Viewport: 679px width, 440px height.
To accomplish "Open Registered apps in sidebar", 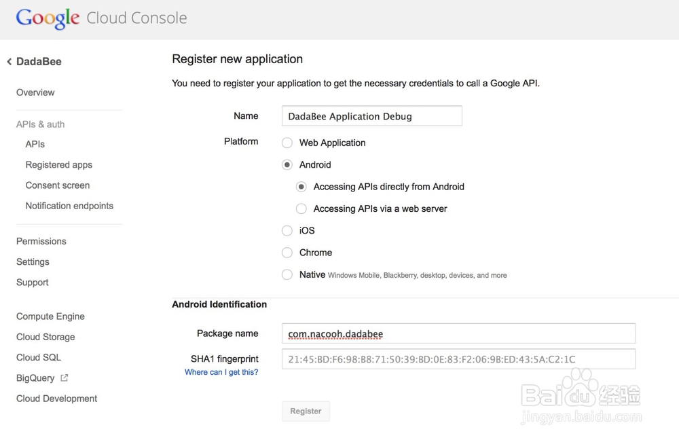I will coord(59,164).
